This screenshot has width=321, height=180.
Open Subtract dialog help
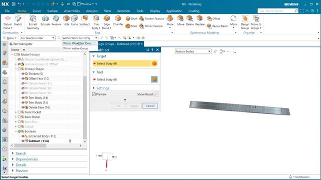(152, 50)
